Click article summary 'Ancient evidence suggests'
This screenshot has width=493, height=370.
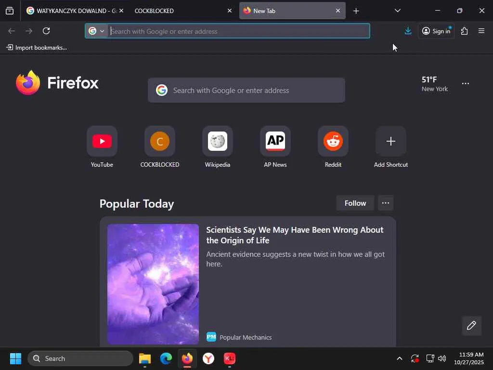pos(295,259)
